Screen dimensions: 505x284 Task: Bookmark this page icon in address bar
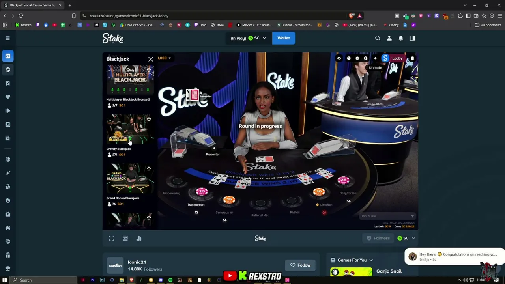(x=74, y=16)
